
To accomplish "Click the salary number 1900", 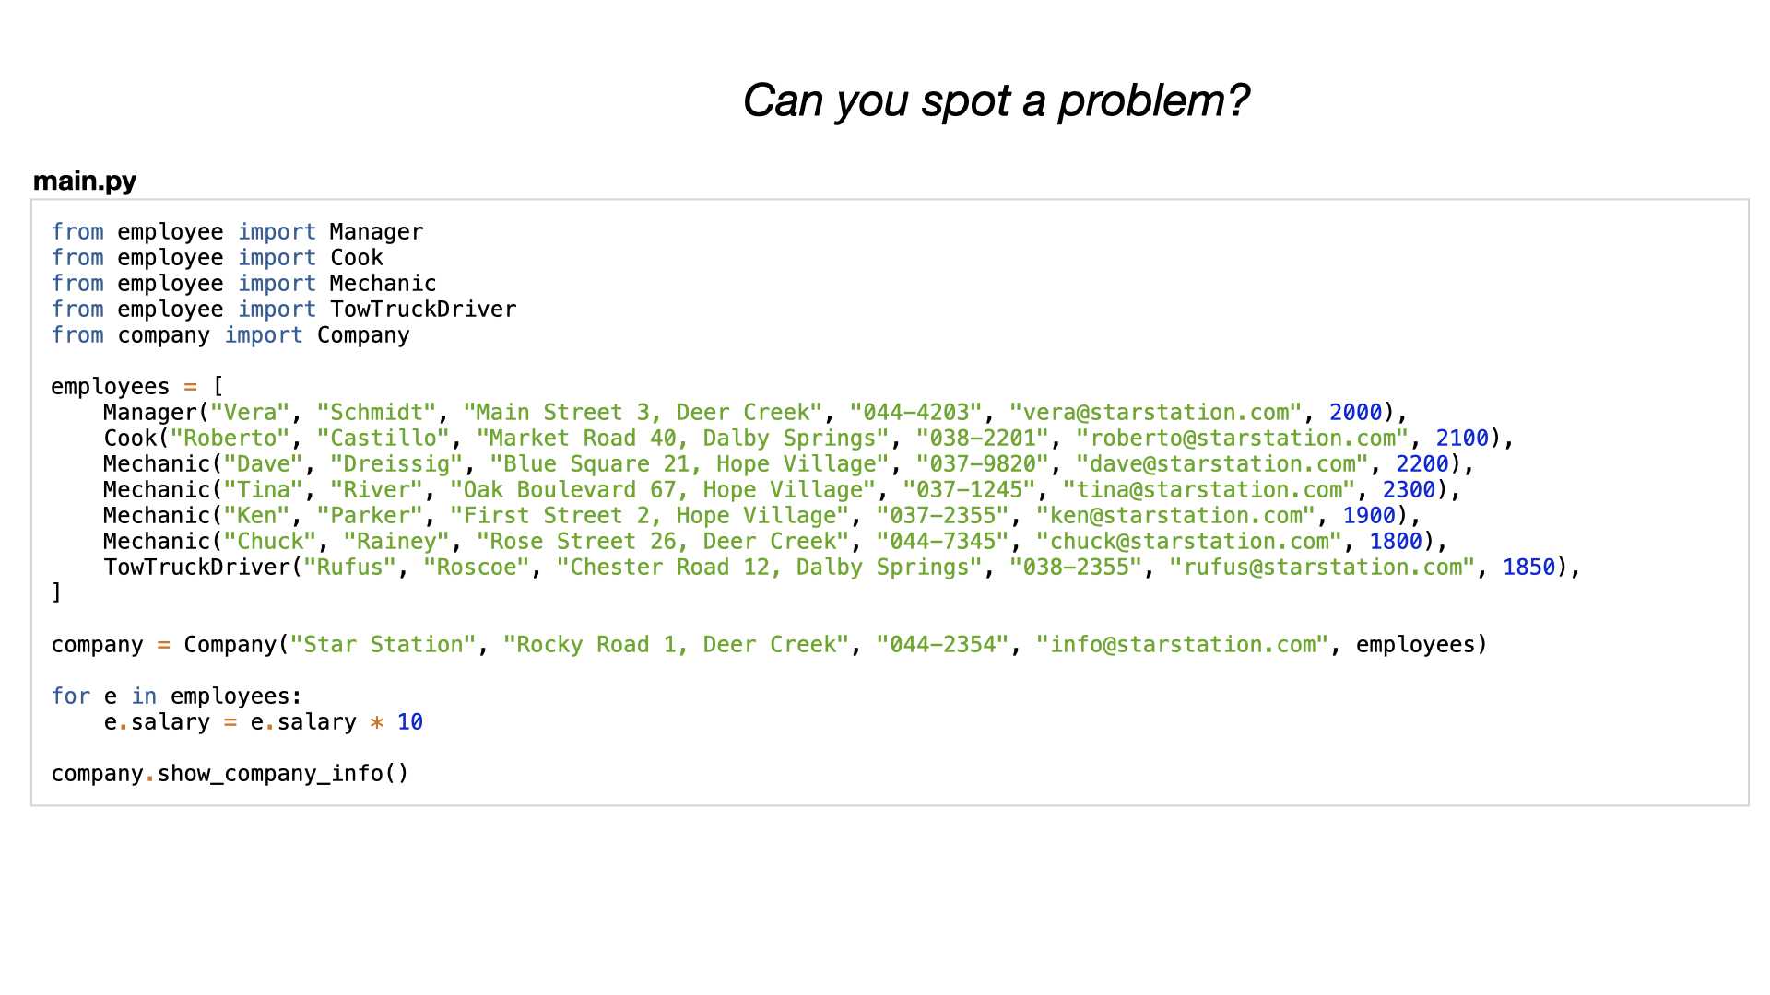I will 1369,516.
